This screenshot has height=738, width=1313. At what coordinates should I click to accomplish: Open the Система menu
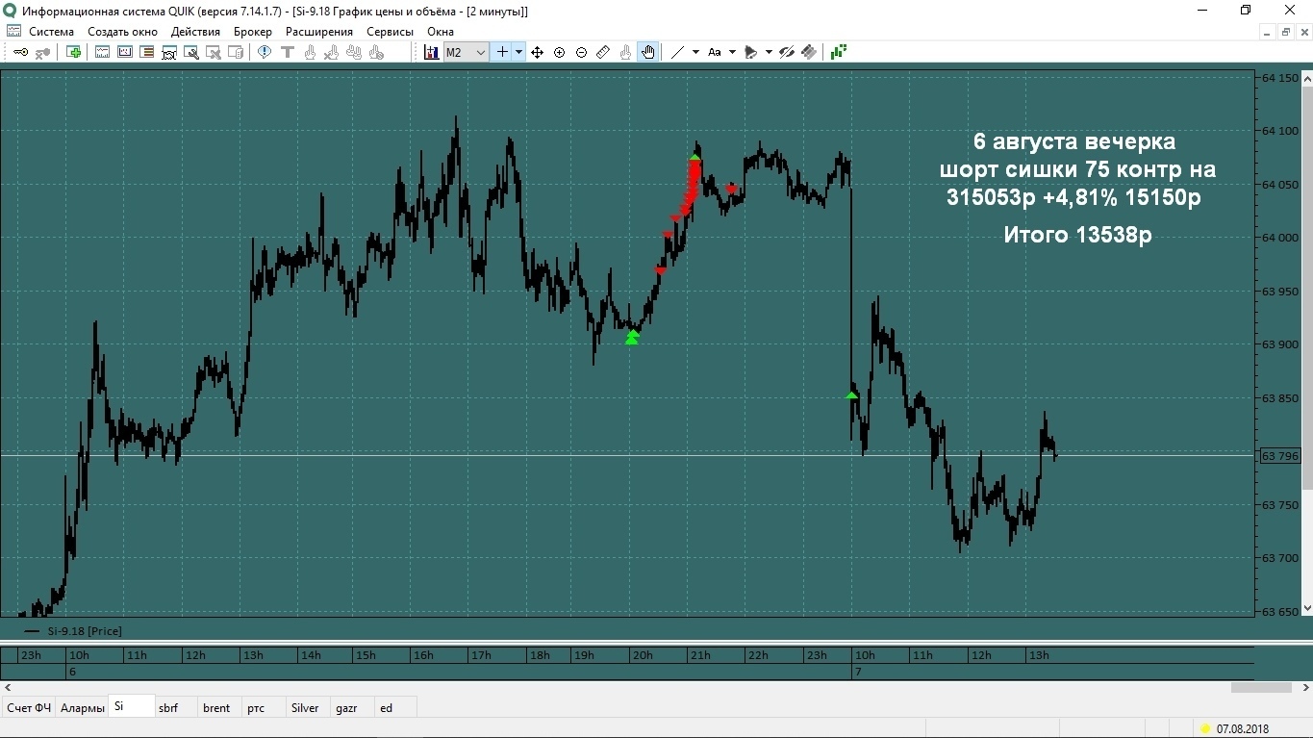point(51,32)
